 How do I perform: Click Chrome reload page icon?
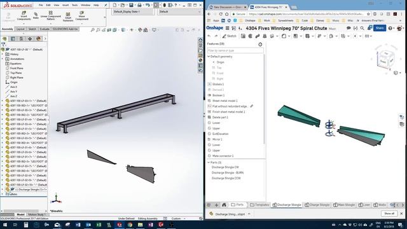(221, 14)
